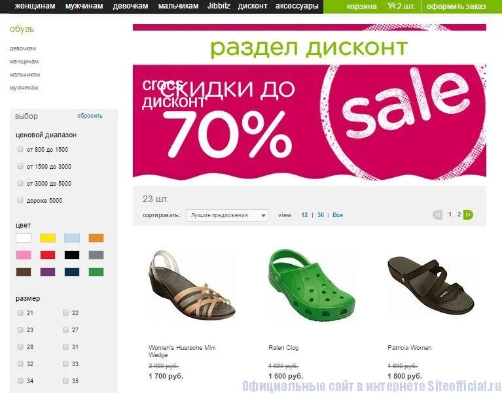Show 36 items per page

(321, 215)
